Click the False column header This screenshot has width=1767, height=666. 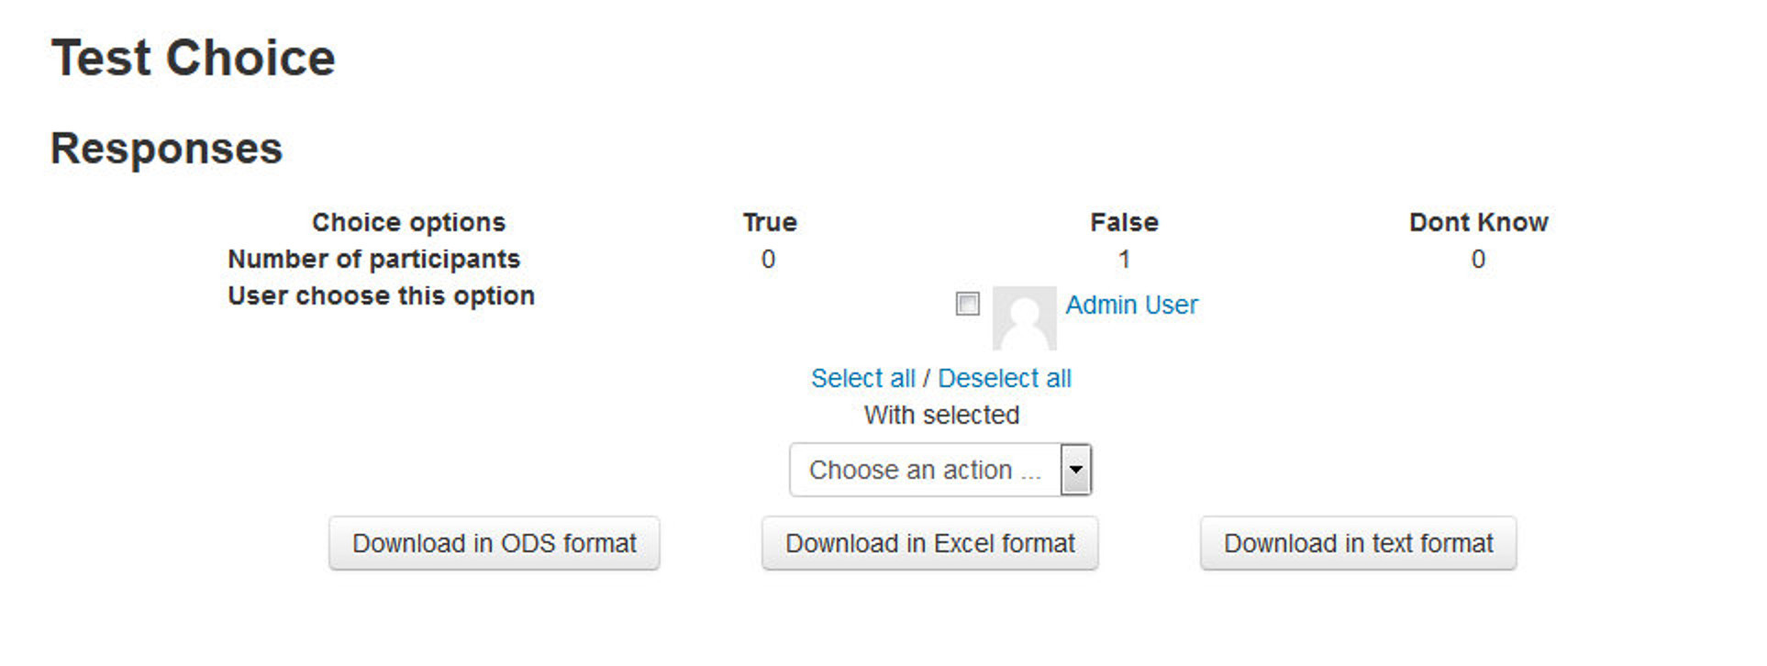[1124, 221]
